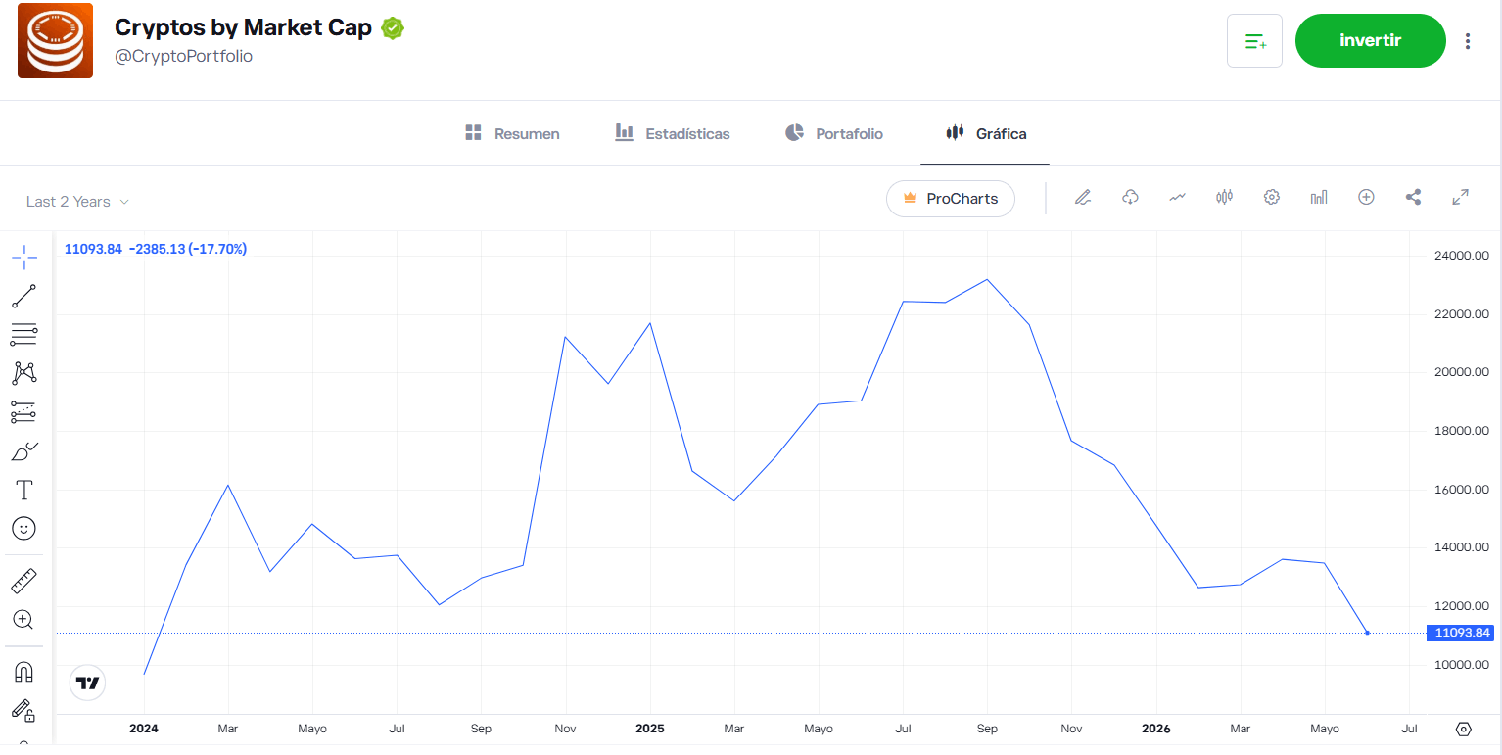Select the trend line drawing tool
1502x755 pixels.
24,297
